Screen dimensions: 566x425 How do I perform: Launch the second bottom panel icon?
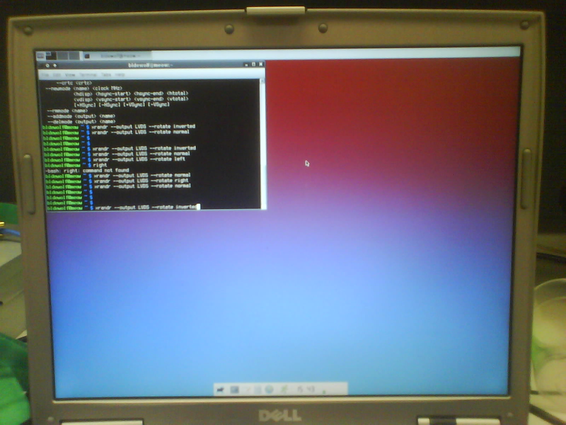234,390
